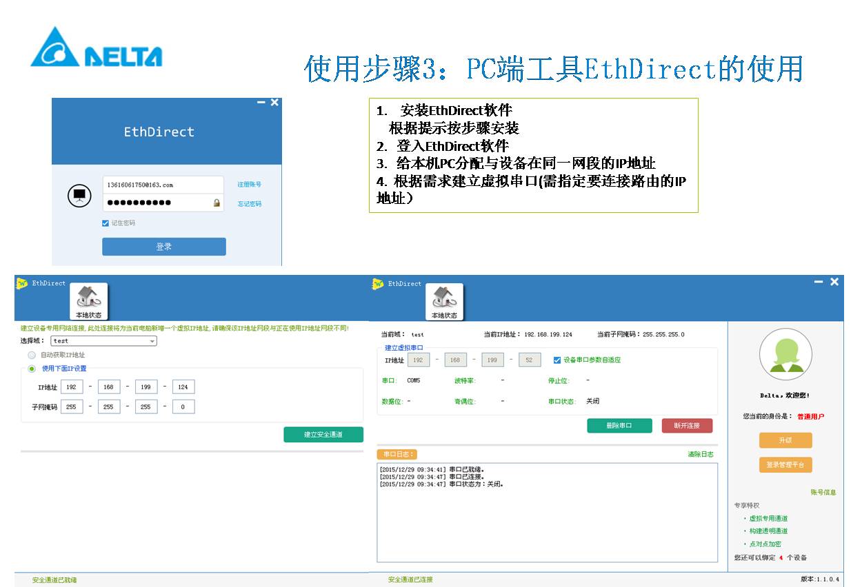Minimize the EthDirect login window
Viewport: 862px width, 587px height.
pos(261,102)
